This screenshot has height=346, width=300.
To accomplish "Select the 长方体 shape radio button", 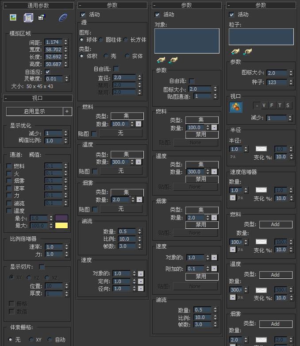I will click(x=126, y=40).
